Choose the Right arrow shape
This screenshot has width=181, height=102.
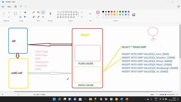point(66,14)
